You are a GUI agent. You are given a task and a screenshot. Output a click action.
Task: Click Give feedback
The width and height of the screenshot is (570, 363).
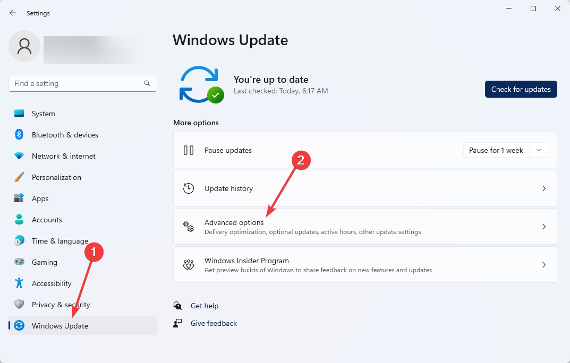[x=212, y=323]
